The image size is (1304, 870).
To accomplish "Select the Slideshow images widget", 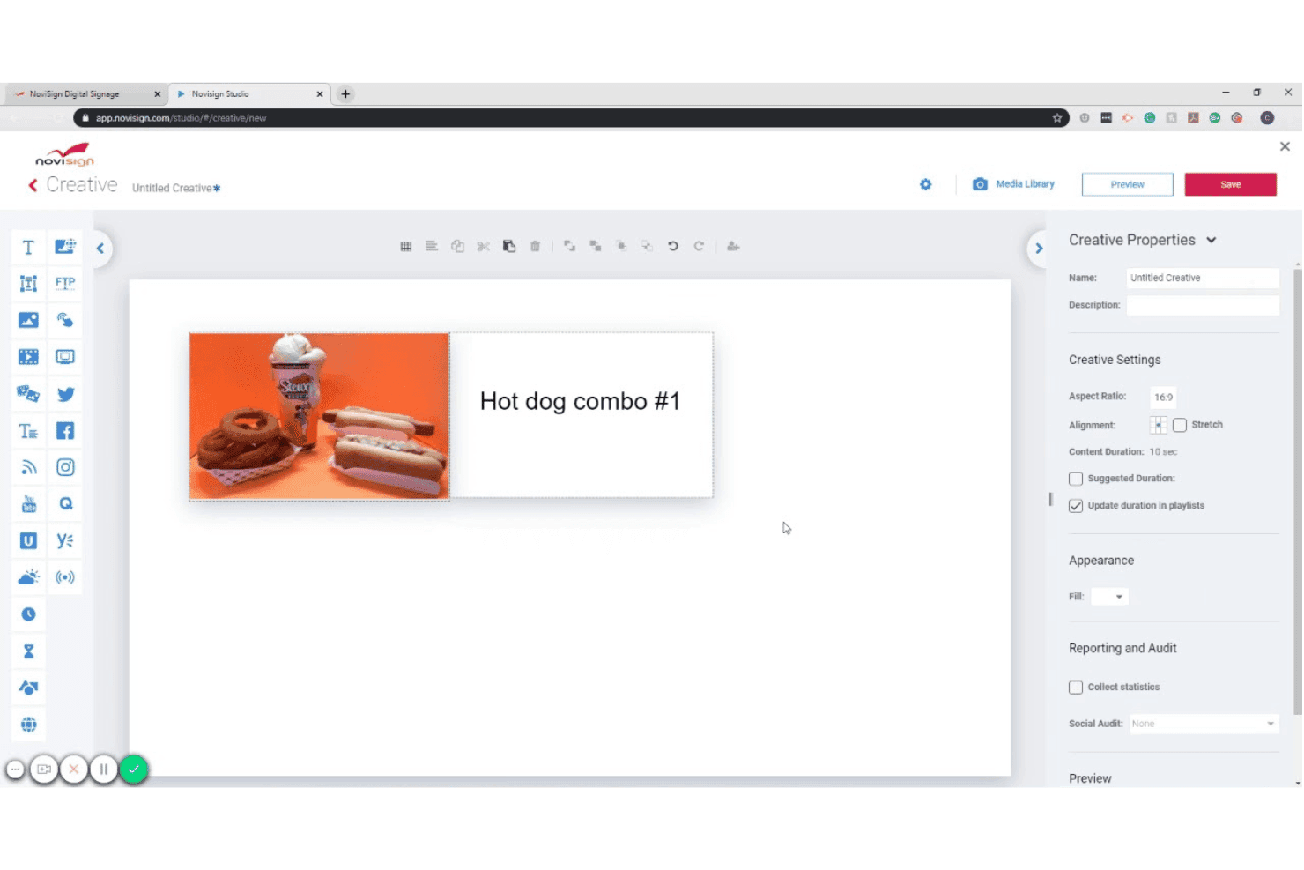I will 28,394.
